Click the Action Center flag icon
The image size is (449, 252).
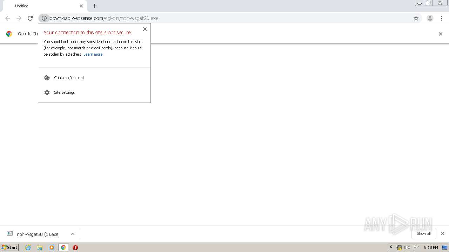pyautogui.click(x=416, y=247)
